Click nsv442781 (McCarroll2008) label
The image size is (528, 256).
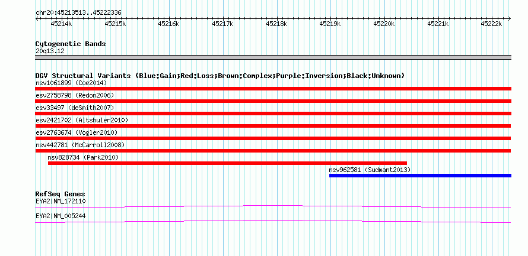(x=80, y=145)
